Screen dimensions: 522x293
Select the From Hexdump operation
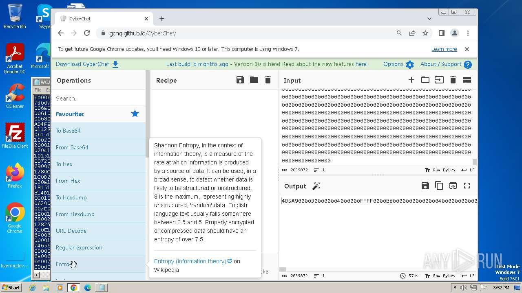point(98,214)
